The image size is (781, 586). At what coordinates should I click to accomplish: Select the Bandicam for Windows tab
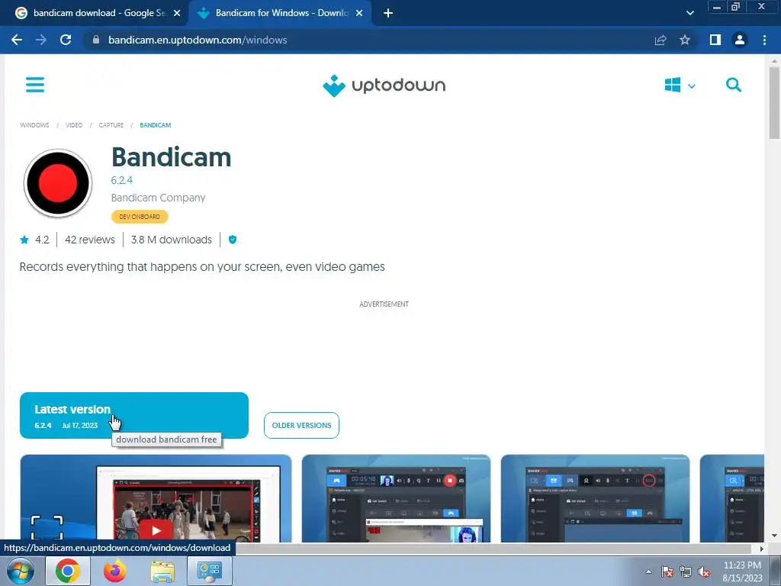point(279,13)
